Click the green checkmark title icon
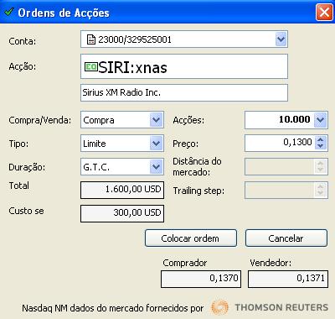The width and height of the screenshot is (335, 319). [x=9, y=12]
